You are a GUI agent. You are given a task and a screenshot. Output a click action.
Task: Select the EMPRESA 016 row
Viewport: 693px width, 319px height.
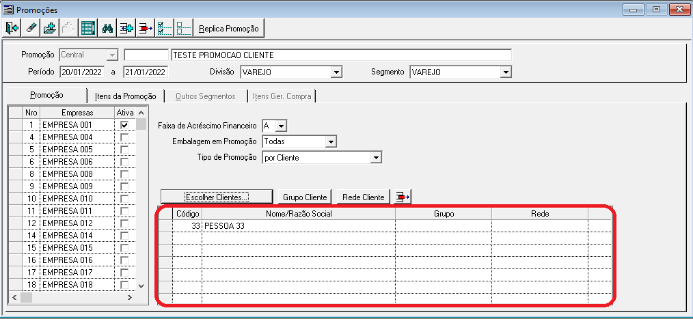[72, 260]
